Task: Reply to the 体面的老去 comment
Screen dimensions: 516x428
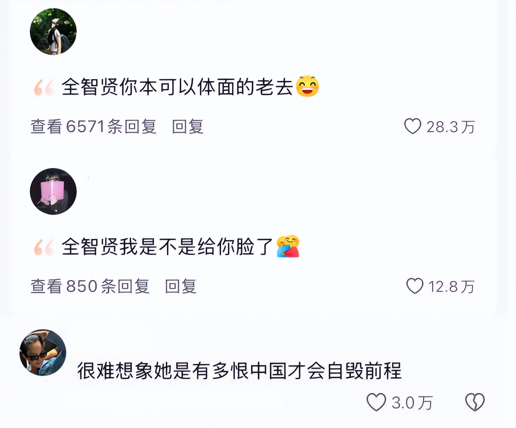Action: coord(188,127)
